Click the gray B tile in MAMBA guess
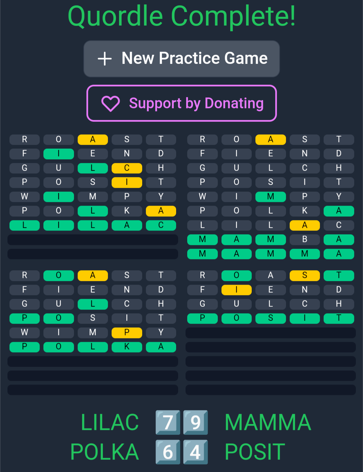Image resolution: width=363 pixels, height=472 pixels. coord(305,239)
